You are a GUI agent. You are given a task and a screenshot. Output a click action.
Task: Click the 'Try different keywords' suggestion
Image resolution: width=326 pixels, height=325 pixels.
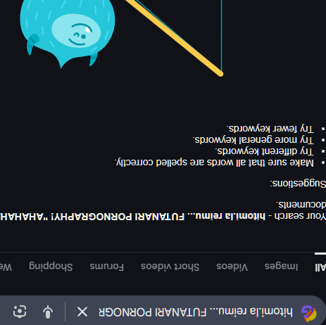265,151
